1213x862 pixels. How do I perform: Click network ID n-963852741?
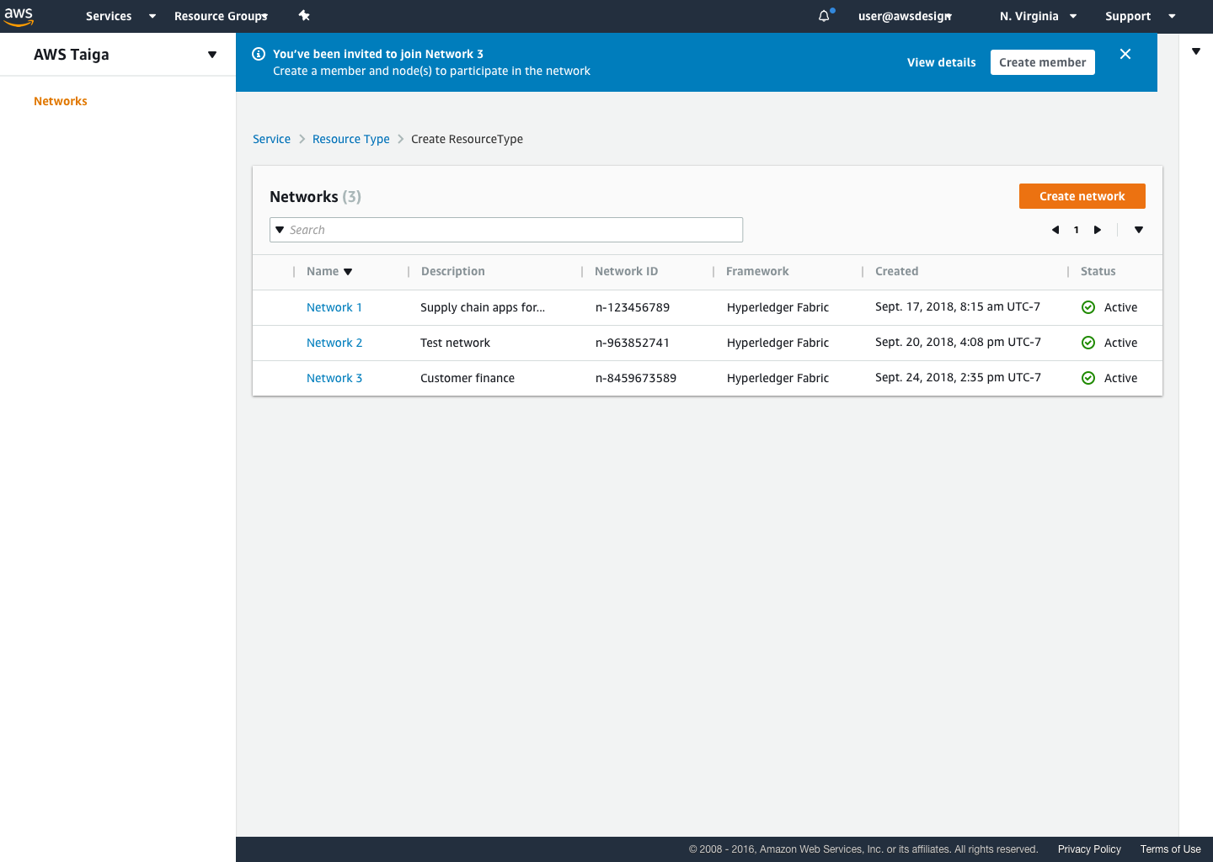tap(633, 343)
